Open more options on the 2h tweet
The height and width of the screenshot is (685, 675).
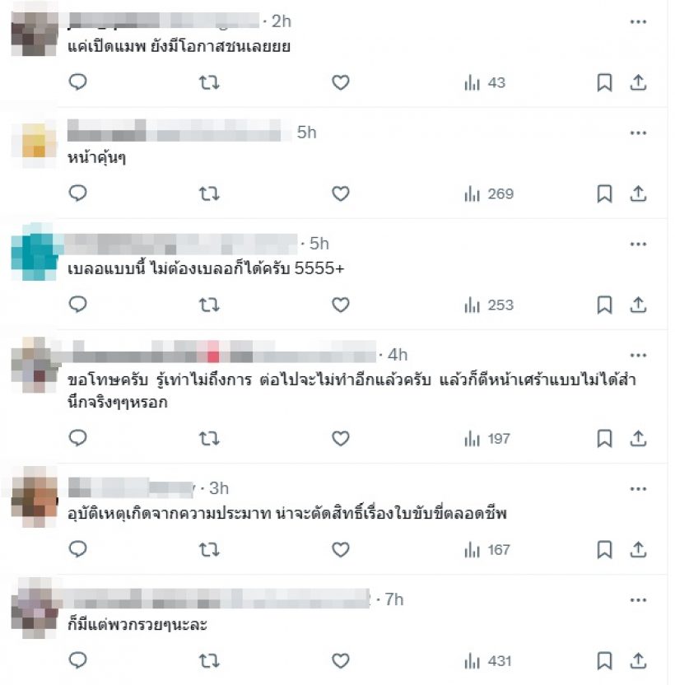[638, 21]
